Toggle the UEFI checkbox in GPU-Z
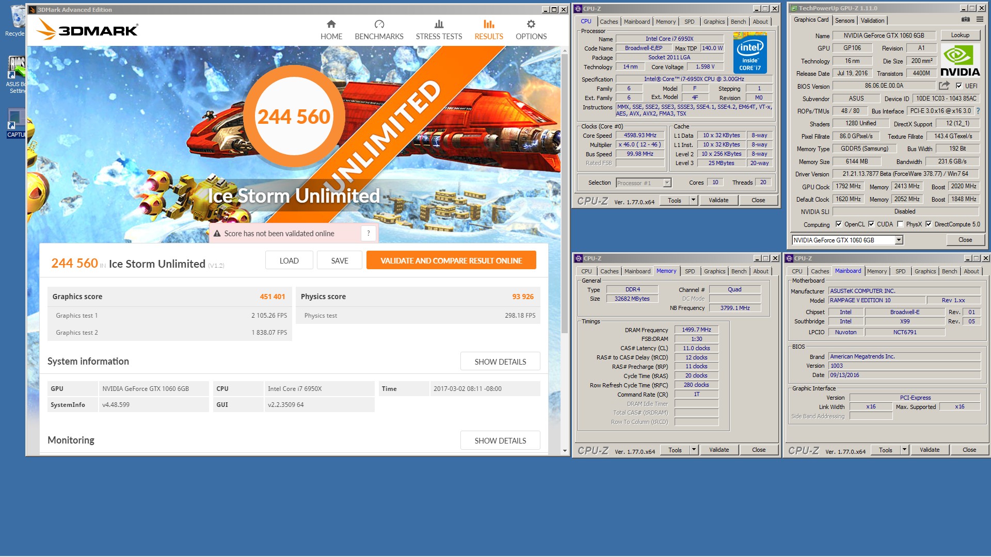 959,86
